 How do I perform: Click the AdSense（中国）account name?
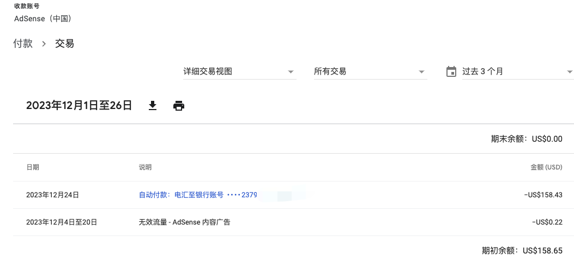43,19
